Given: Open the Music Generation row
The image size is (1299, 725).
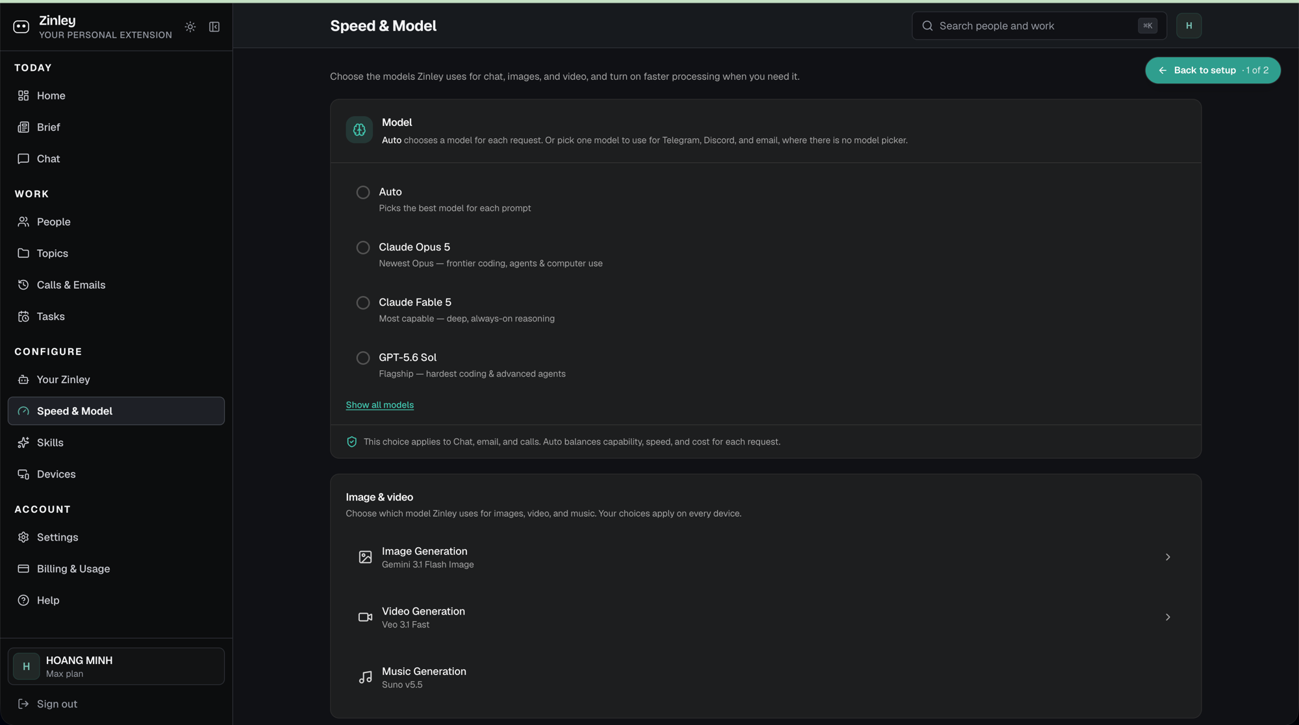Looking at the screenshot, I should [x=766, y=677].
